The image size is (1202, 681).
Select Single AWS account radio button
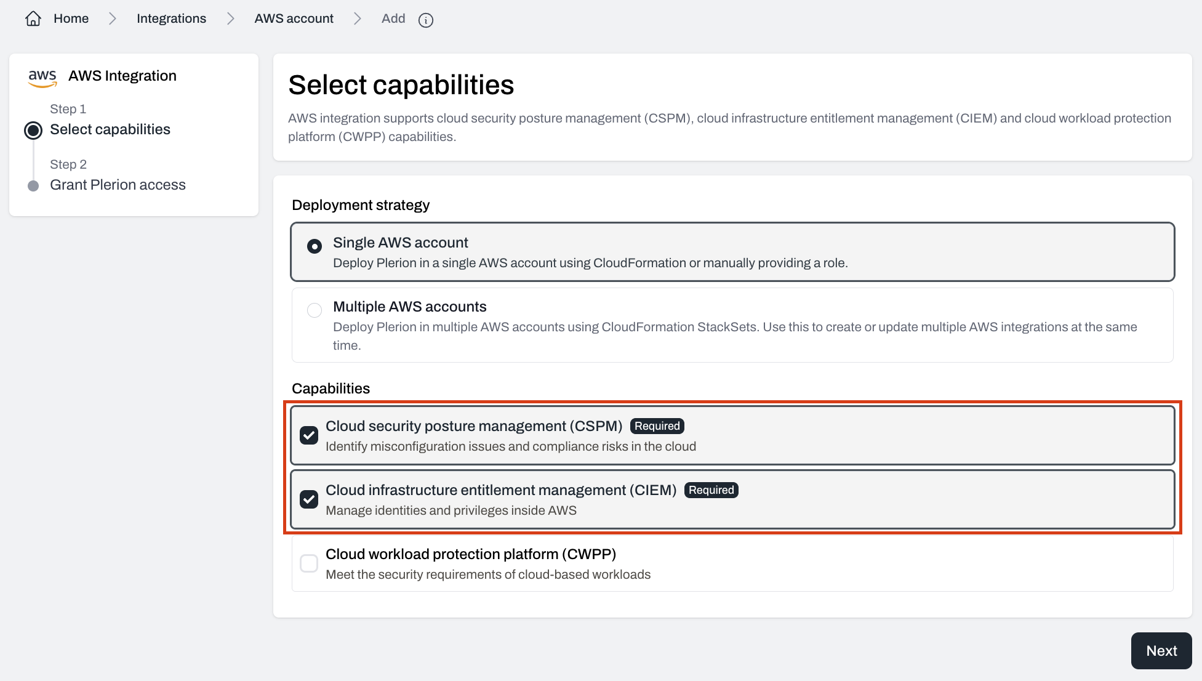tap(315, 246)
